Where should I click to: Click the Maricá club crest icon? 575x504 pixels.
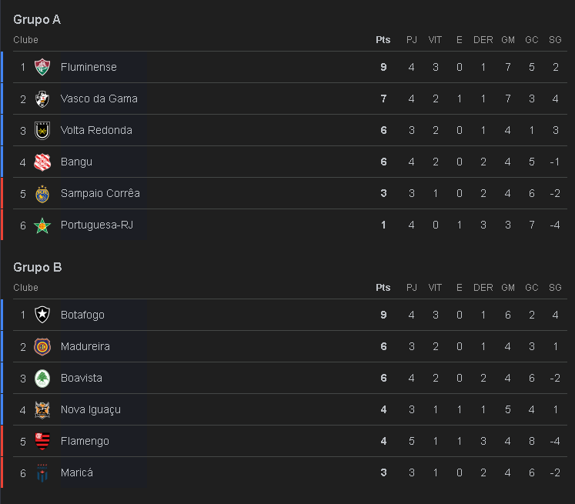(x=42, y=472)
